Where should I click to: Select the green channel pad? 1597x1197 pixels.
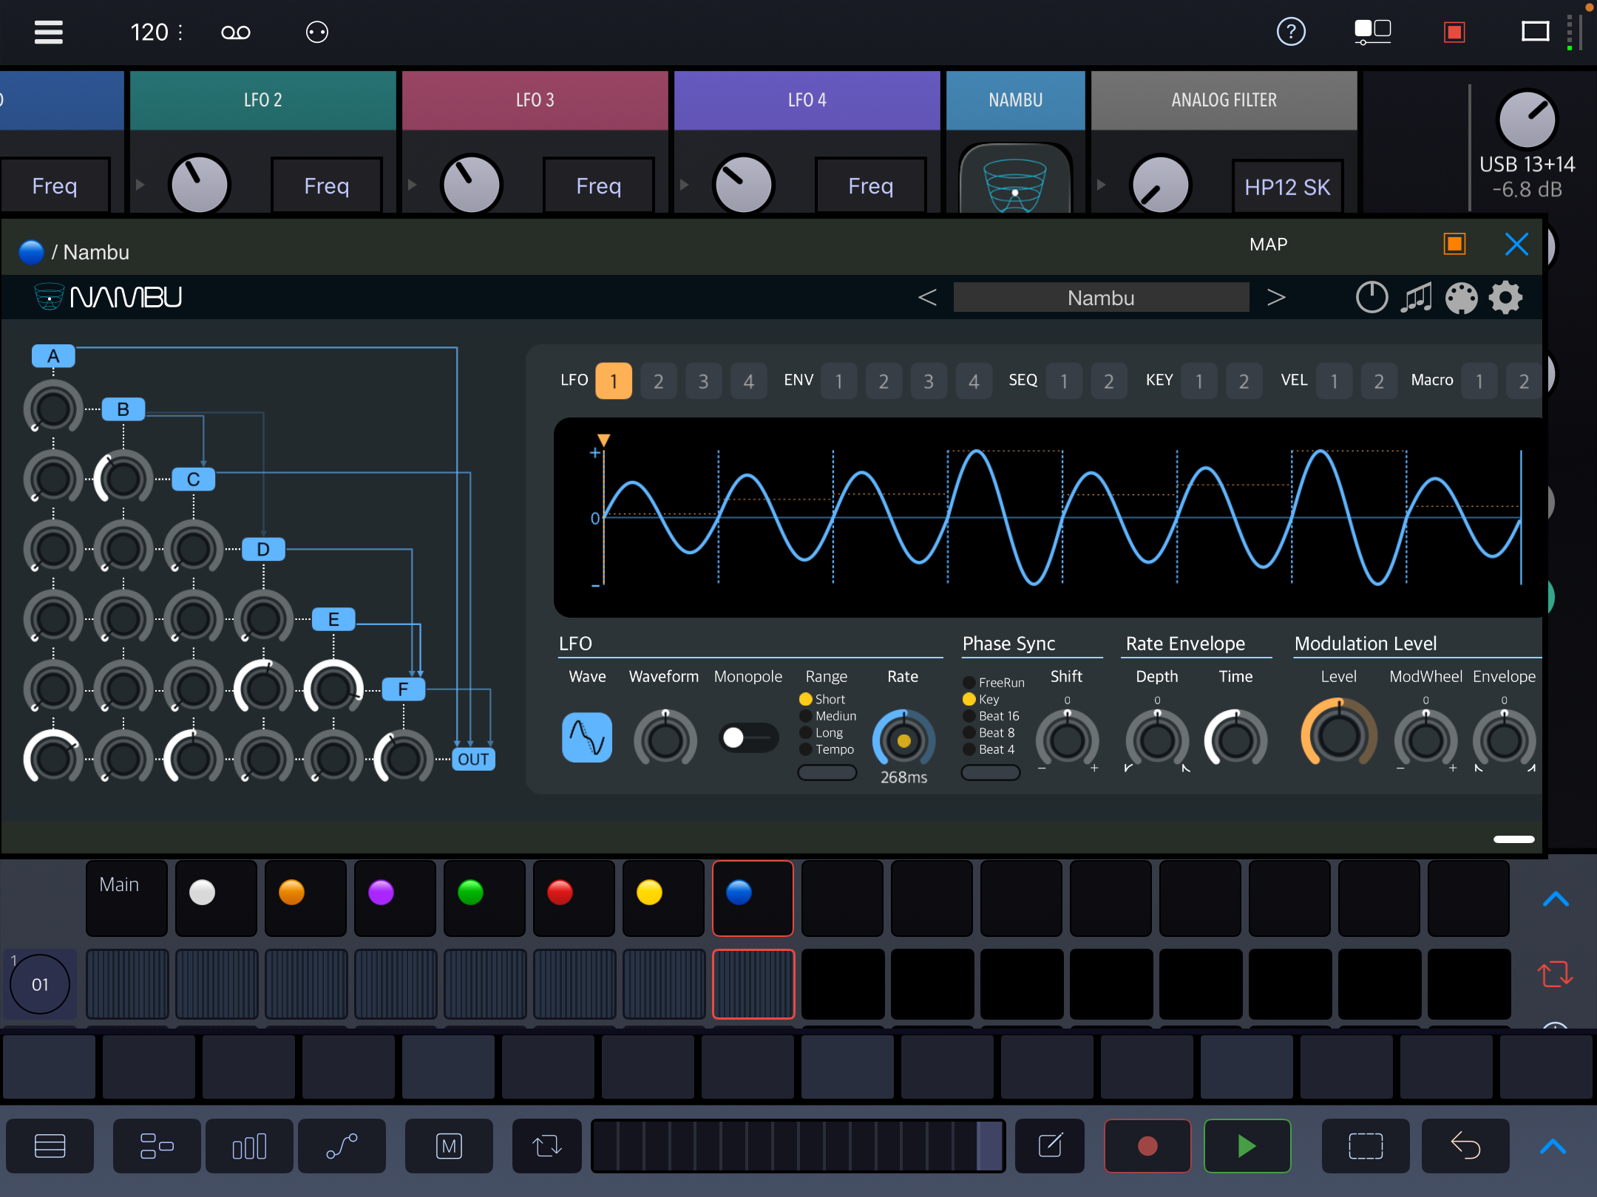[x=485, y=898]
